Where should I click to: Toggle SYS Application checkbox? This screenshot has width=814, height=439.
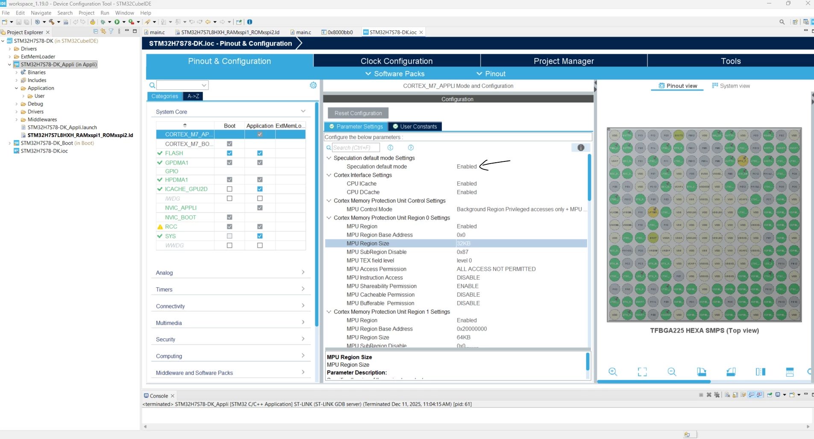(x=260, y=236)
